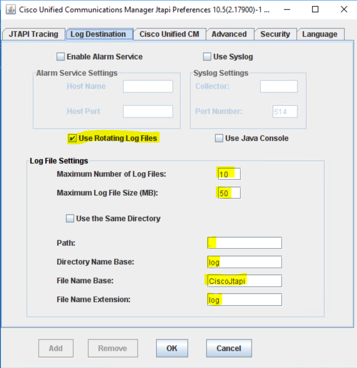
Task: Click the "Alarm Service Settings" group title
Action: (77, 73)
